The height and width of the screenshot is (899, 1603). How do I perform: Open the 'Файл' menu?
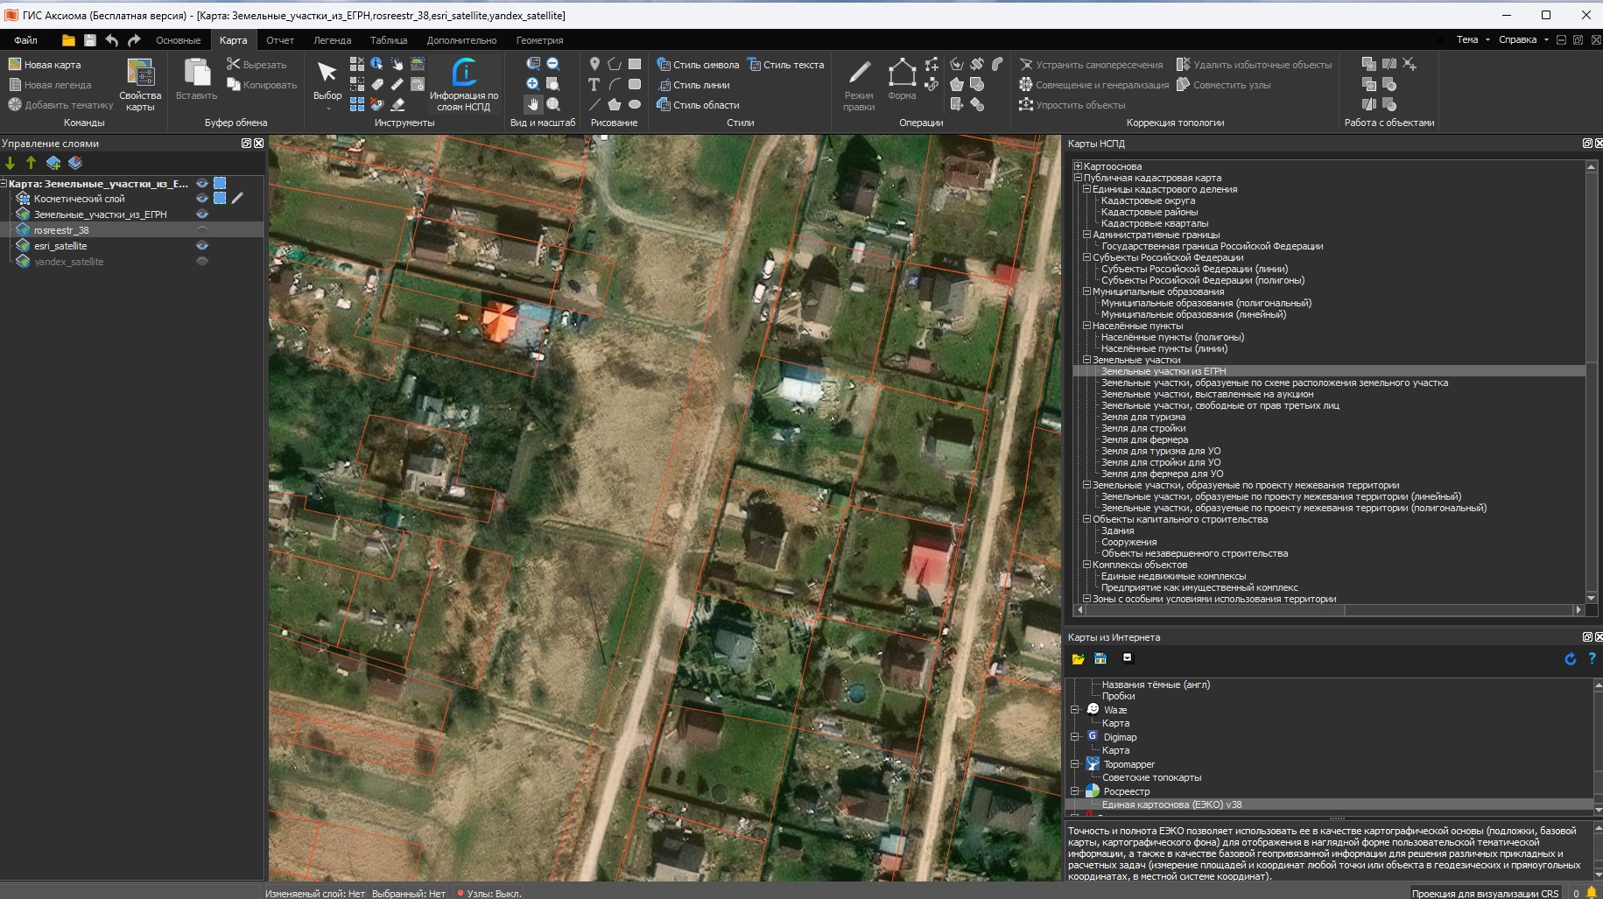pyautogui.click(x=25, y=40)
